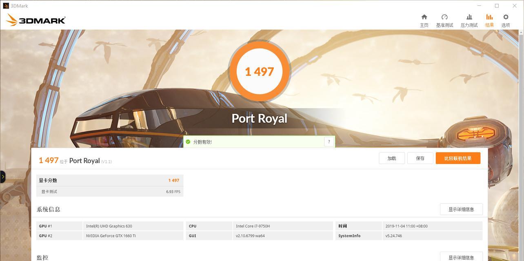Maximize the 3DMark window
Image resolution: width=524 pixels, height=261 pixels.
tap(497, 6)
